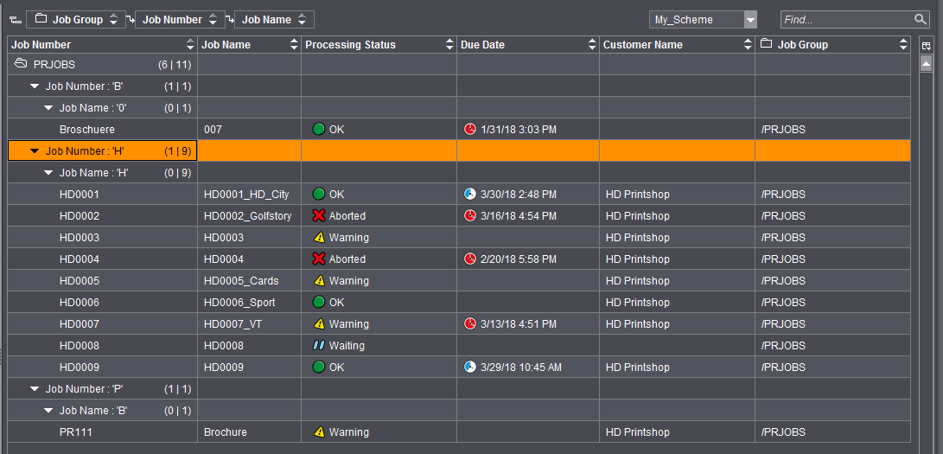Toggle sort on Job Group grouping button

(113, 20)
